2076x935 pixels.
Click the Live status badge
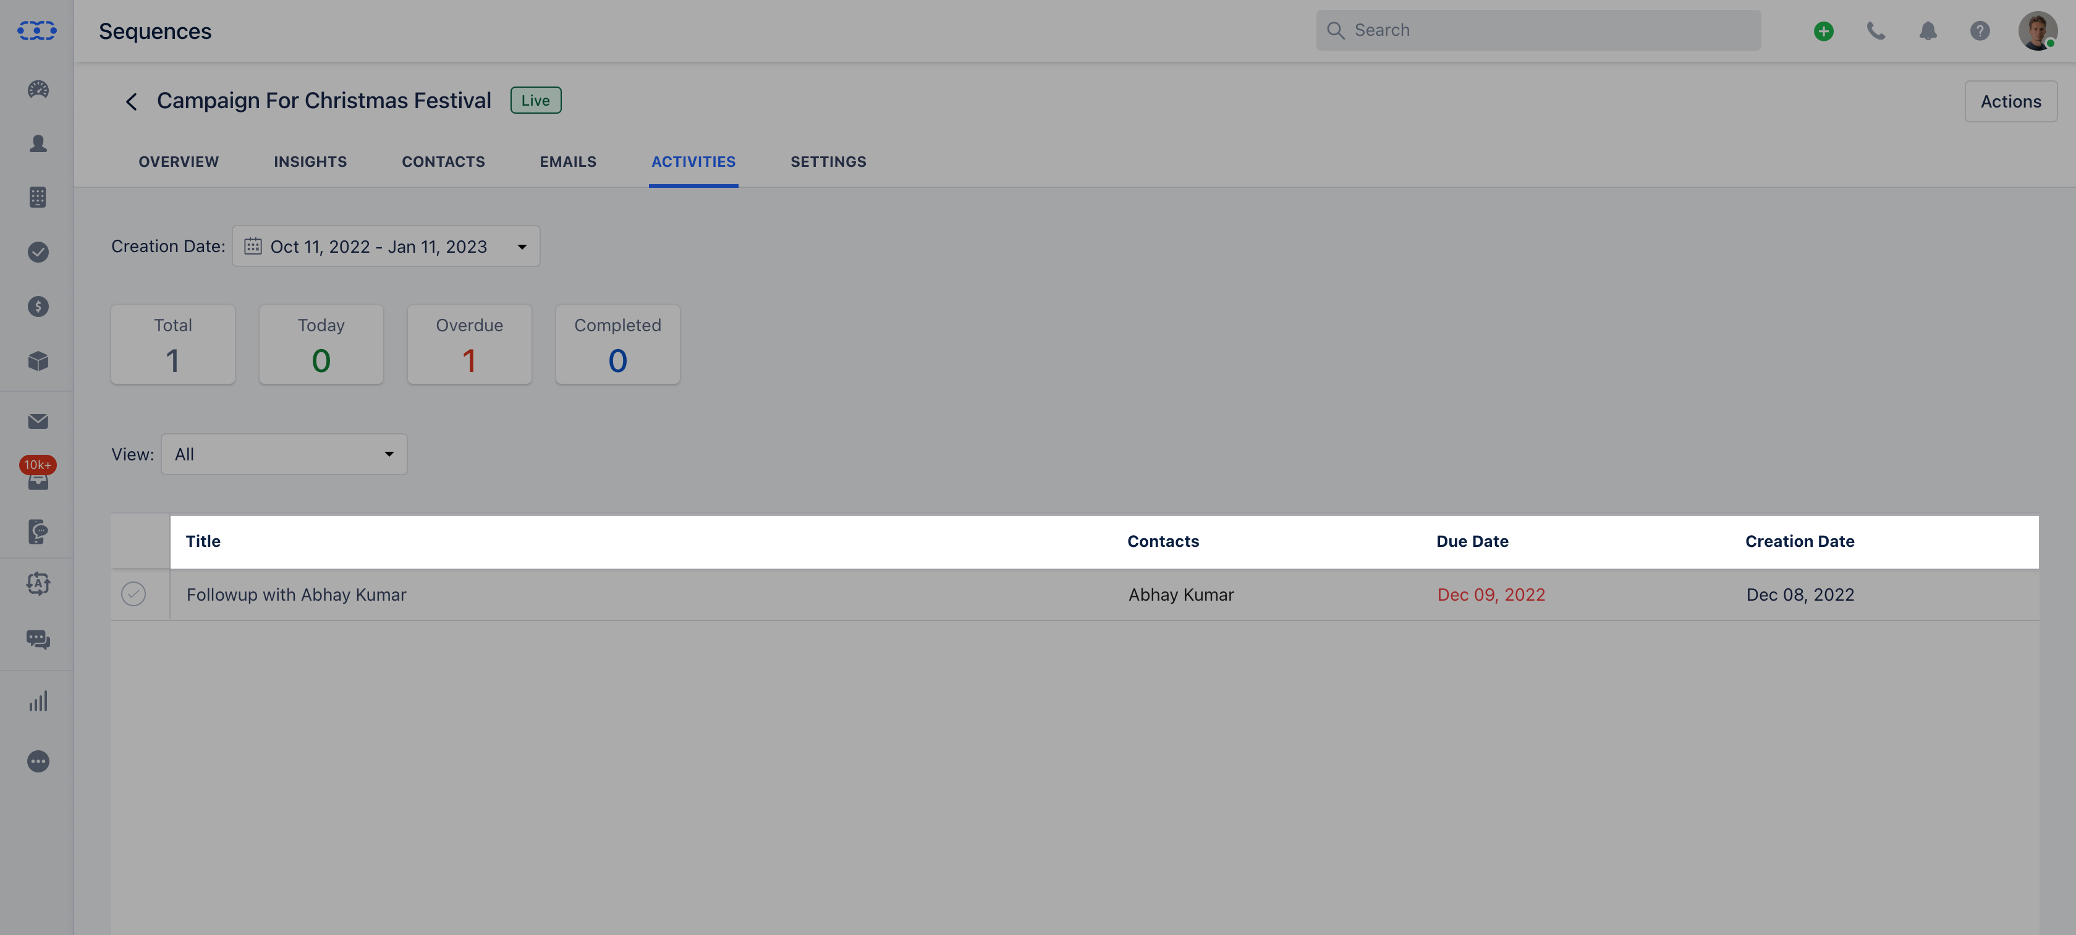coord(536,101)
